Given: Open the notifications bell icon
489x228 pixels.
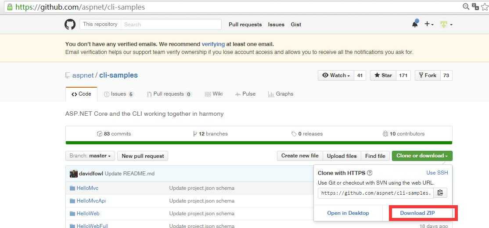Looking at the screenshot, I should (x=415, y=24).
